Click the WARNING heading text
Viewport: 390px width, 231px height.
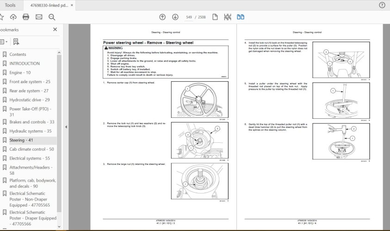[x=115, y=48]
